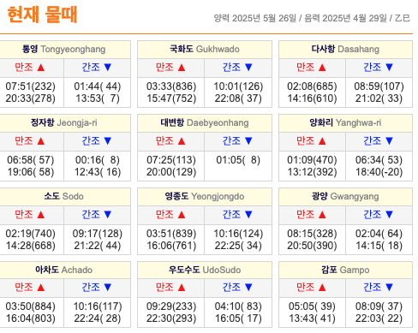This screenshot has height=333, width=418.
Task: Open the 광양 Gwangyang station header
Action: [x=345, y=197]
